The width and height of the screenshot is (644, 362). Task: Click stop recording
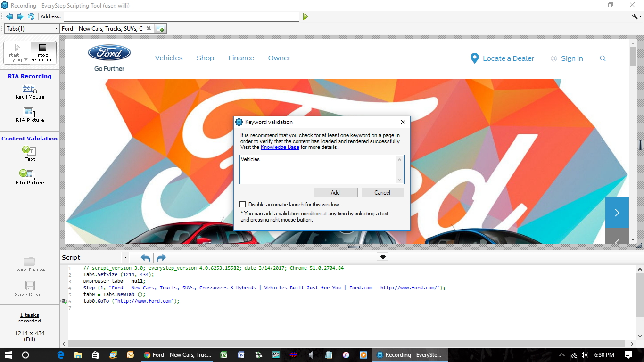coord(43,52)
